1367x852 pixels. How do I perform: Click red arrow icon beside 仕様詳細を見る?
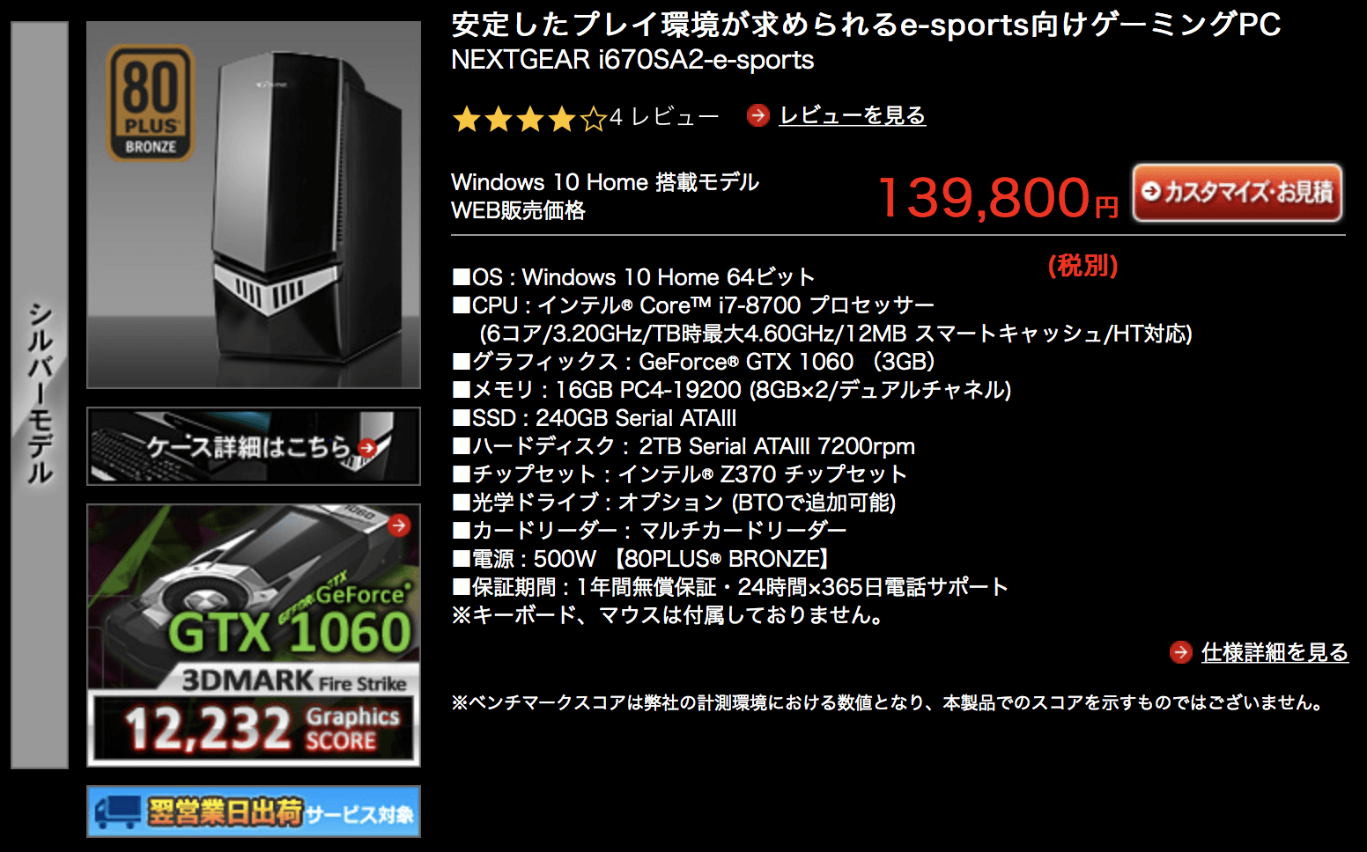[x=1180, y=652]
